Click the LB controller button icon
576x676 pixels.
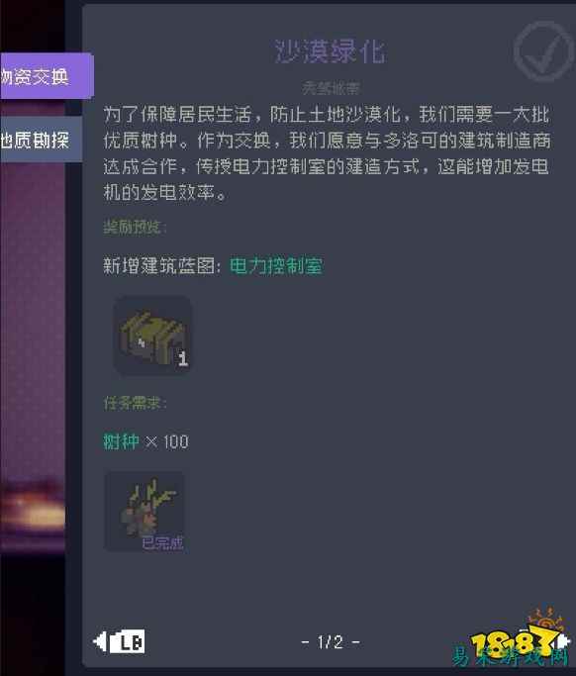pyautogui.click(x=128, y=642)
